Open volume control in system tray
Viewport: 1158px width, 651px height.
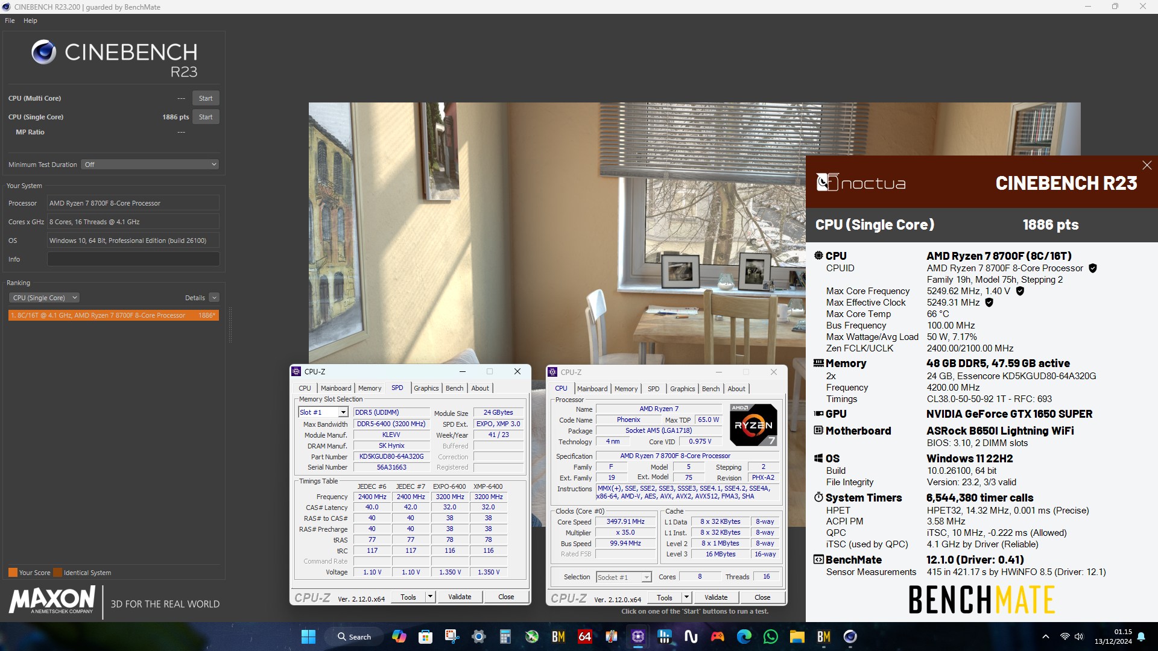click(1078, 637)
